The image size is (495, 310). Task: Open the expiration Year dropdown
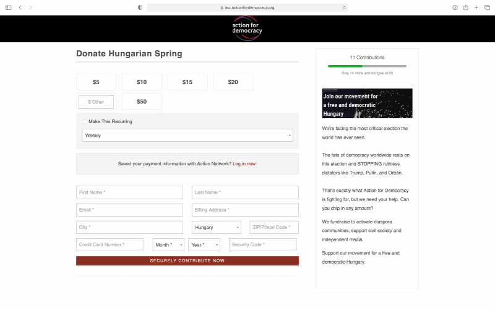pos(204,244)
